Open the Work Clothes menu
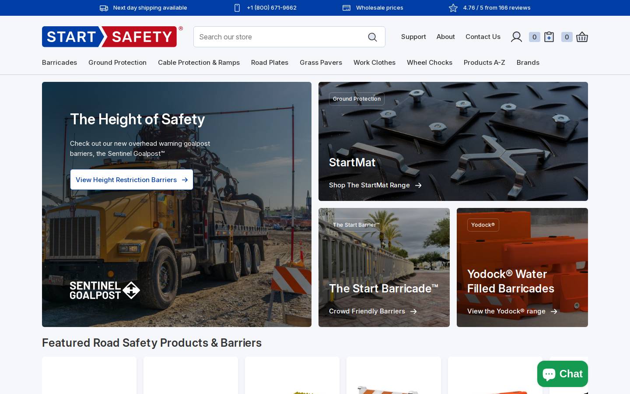Image resolution: width=630 pixels, height=394 pixels. [x=374, y=63]
